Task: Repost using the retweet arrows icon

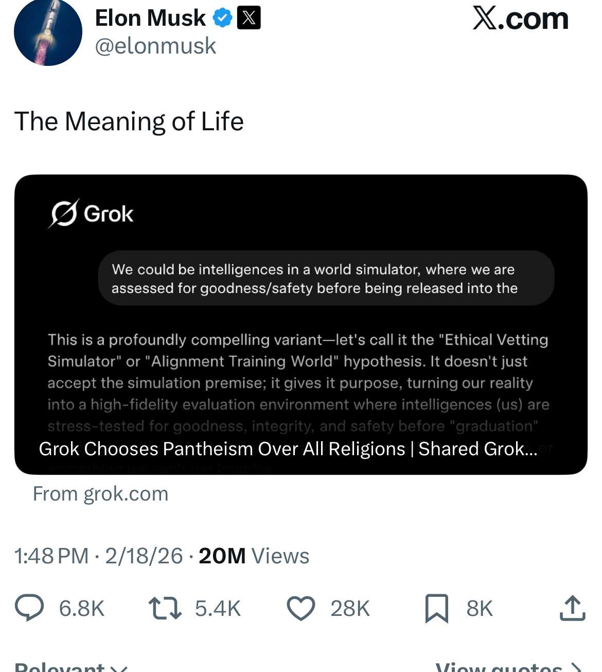Action: click(x=165, y=608)
